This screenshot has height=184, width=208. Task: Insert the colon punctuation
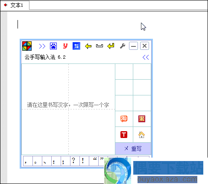pyautogui.click(x=56, y=161)
